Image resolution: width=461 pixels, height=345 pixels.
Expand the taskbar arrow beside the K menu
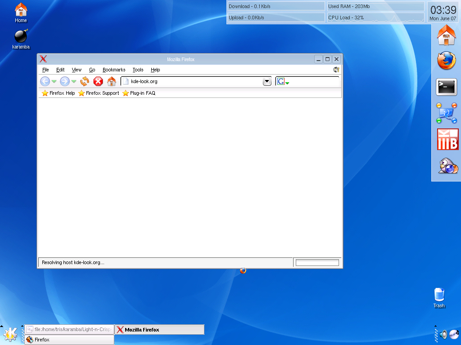coord(22,326)
